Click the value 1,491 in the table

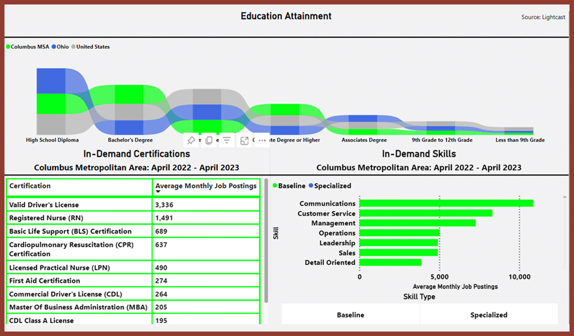pos(164,218)
